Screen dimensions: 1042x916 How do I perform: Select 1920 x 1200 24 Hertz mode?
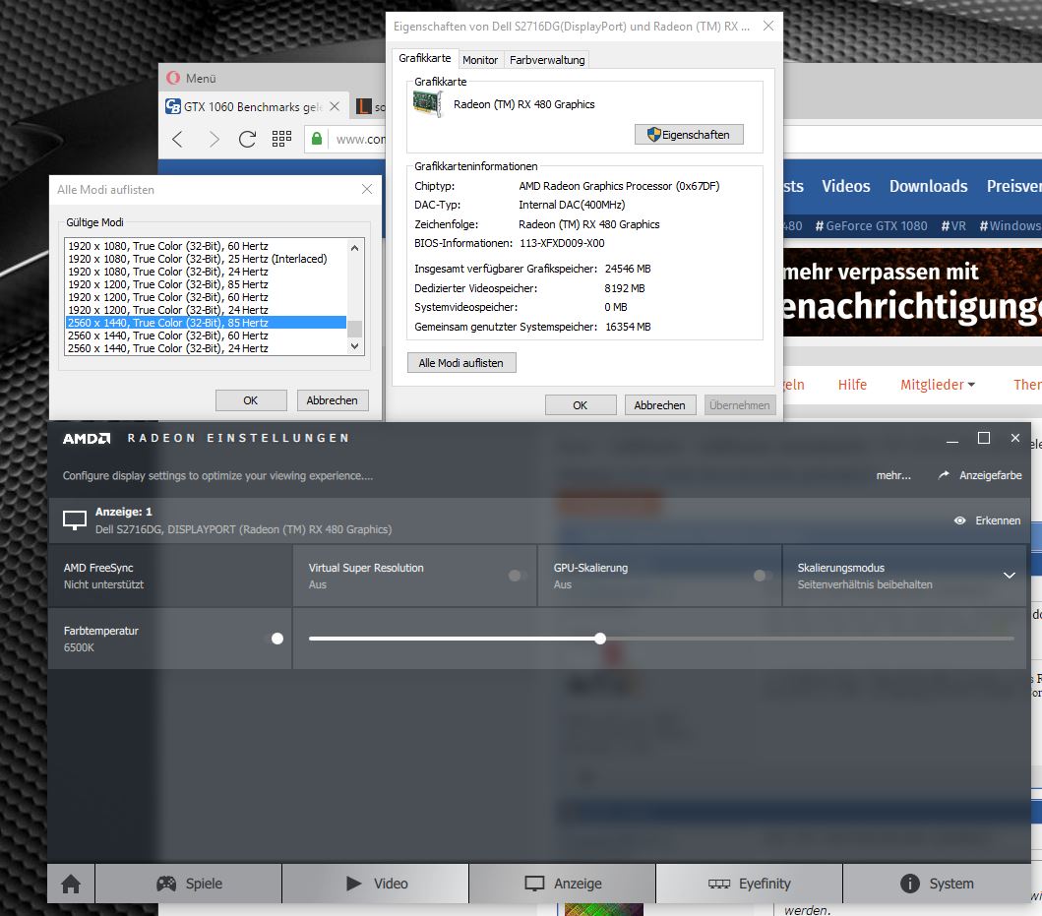tap(206, 310)
